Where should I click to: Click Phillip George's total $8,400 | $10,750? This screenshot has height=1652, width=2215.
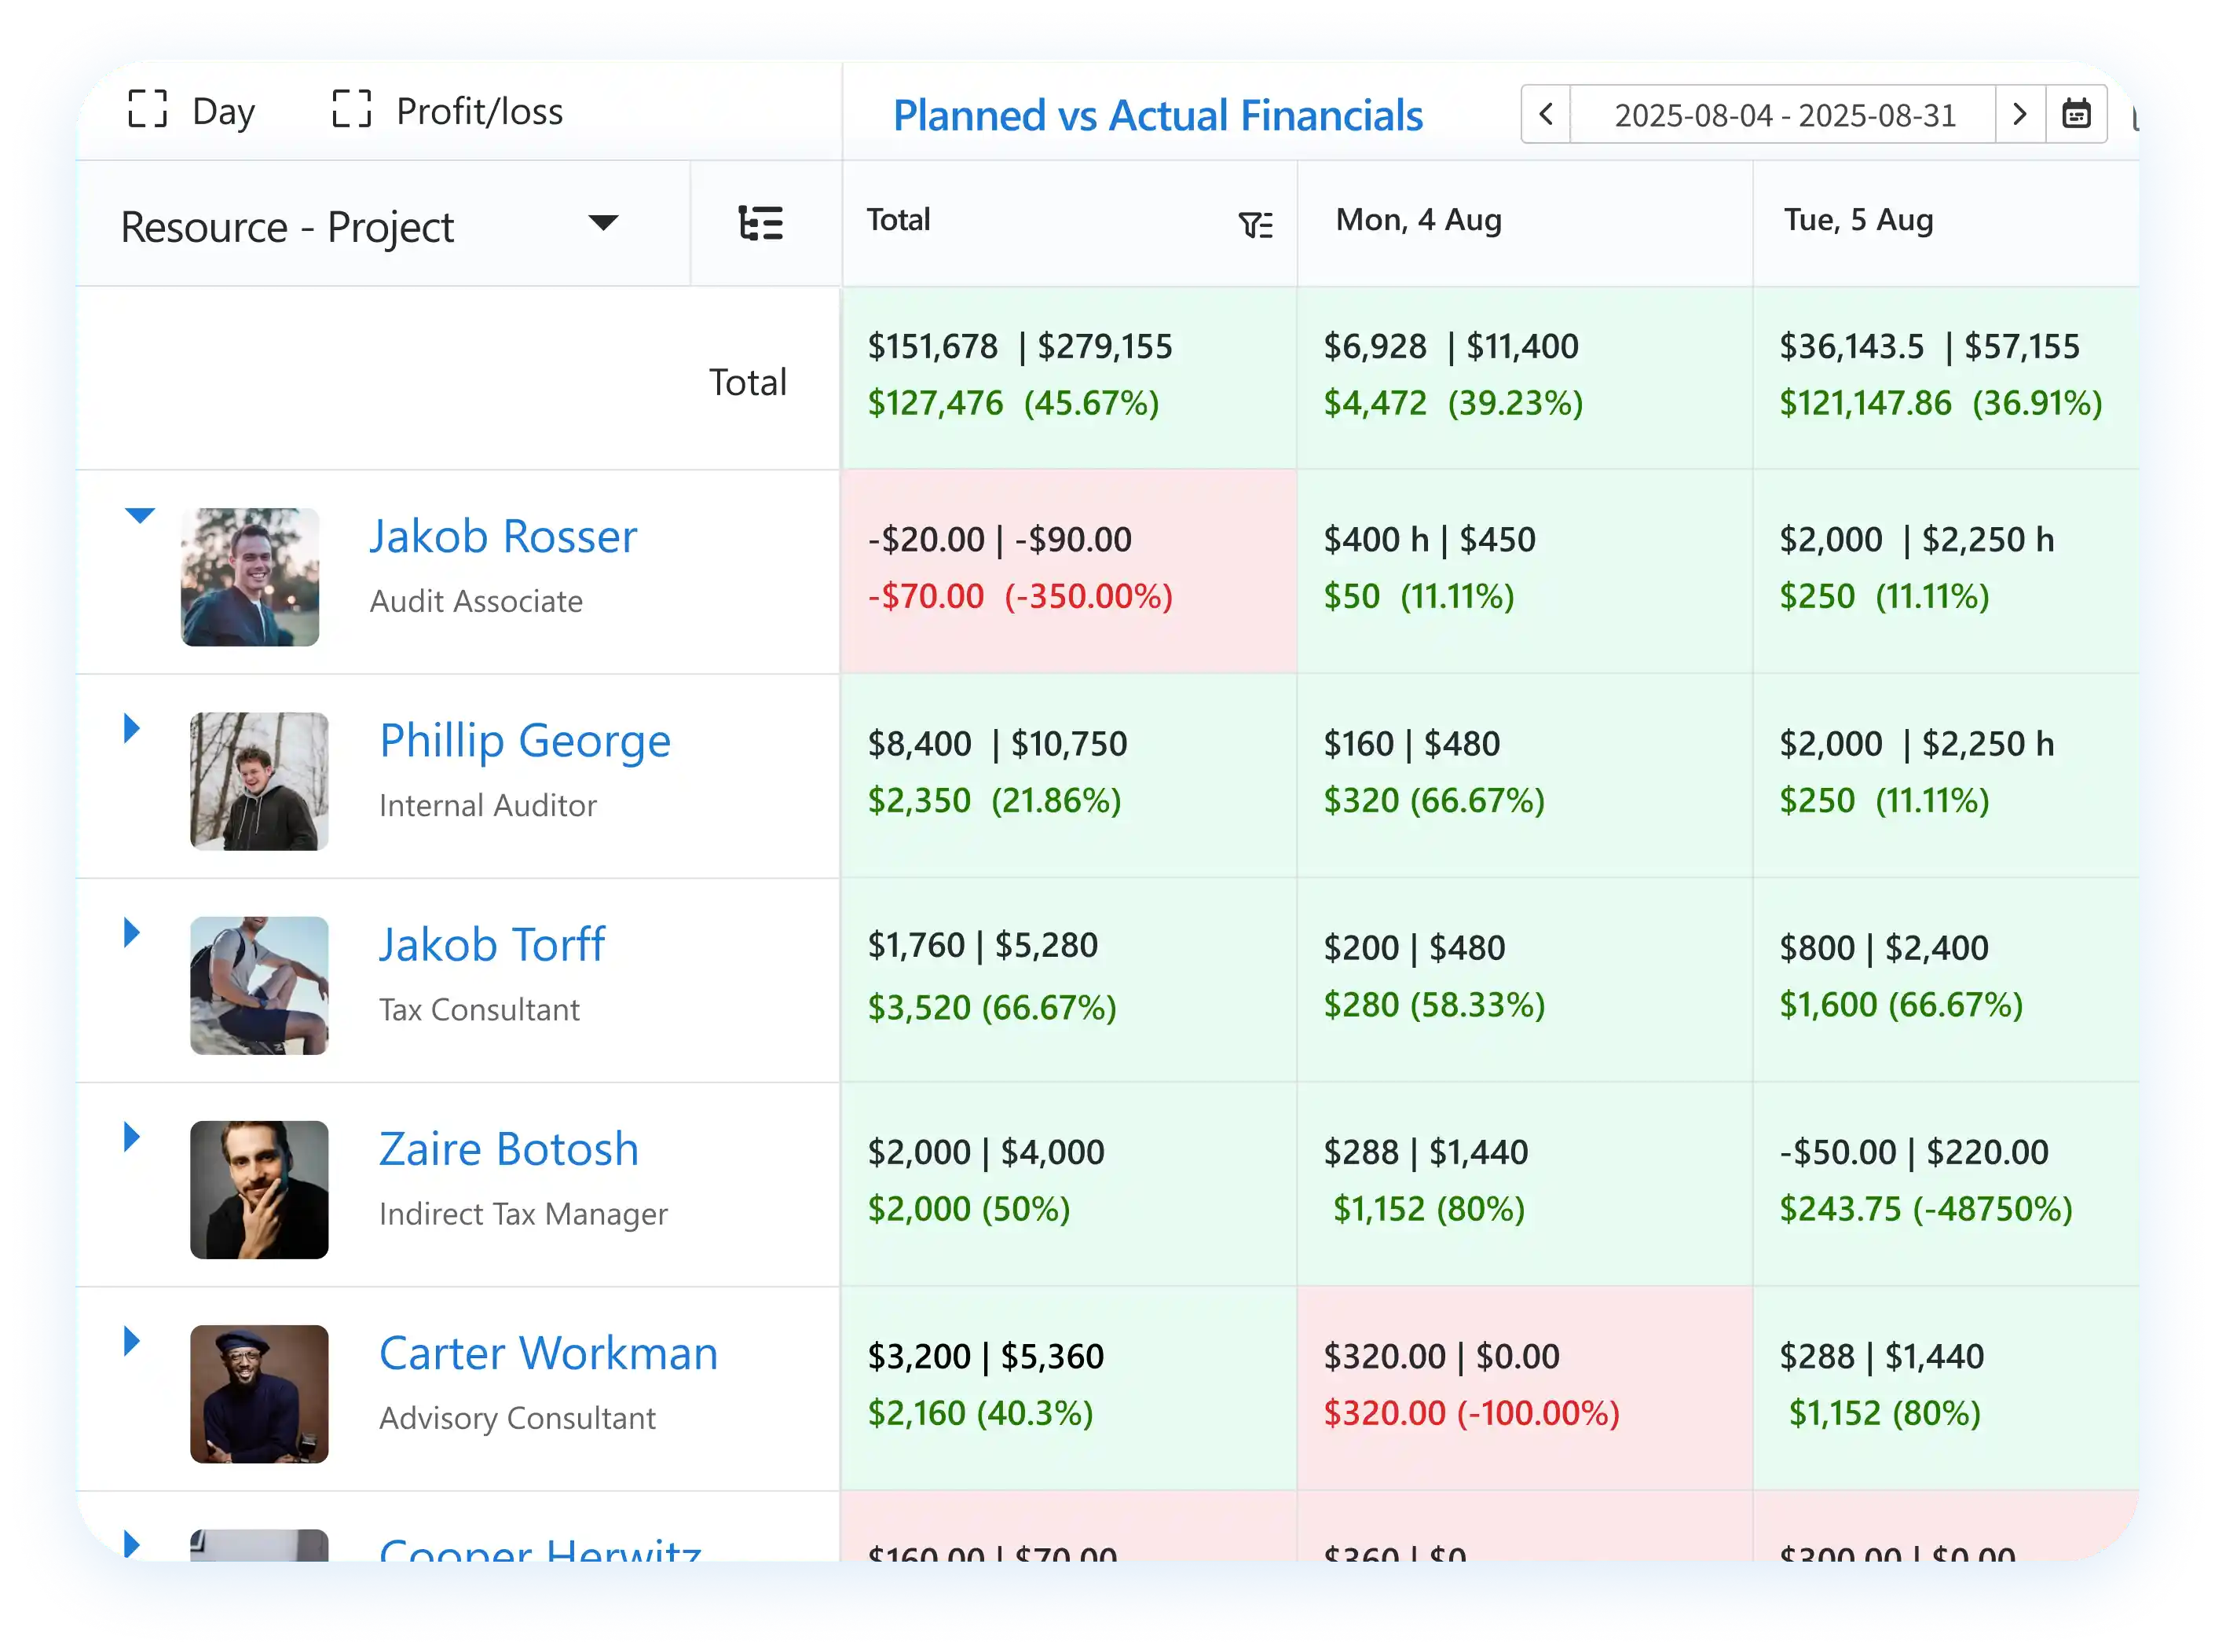click(x=1069, y=776)
